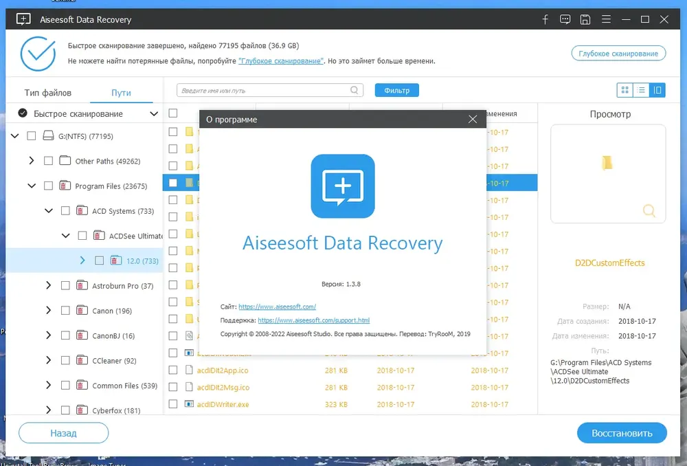Click the D2DCustomEffects preview name
687x466 pixels.
(609, 263)
